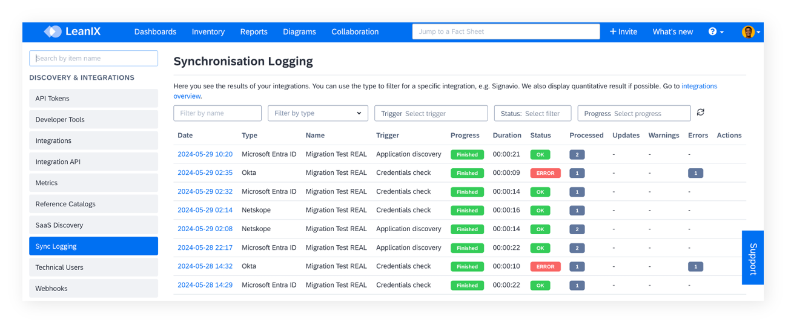Open Developer Tools in sidebar
Screen dimensions: 791x328
point(93,120)
